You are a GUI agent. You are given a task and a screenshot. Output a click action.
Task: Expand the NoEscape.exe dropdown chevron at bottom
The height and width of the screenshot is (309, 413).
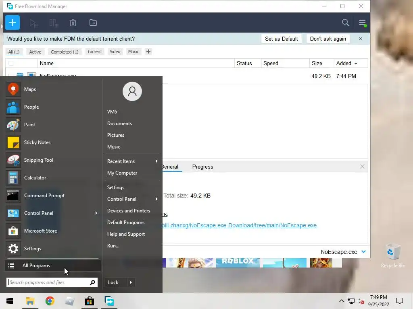[x=364, y=252]
